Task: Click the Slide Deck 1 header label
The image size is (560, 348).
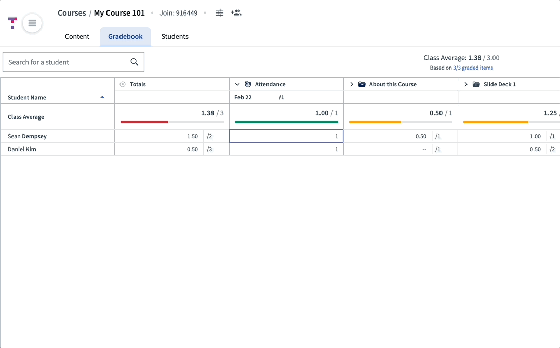Action: click(500, 84)
